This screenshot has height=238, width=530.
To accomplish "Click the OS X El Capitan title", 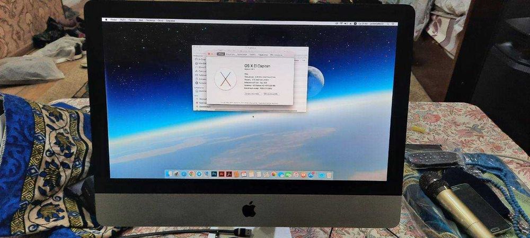I will pos(257,66).
